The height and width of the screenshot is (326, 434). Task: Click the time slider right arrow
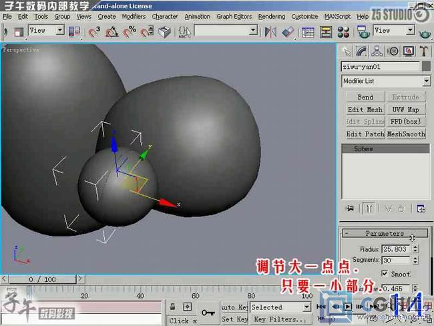(x=80, y=279)
